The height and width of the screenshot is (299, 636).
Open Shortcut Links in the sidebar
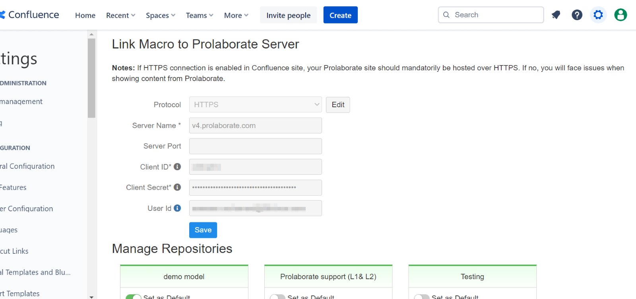click(x=14, y=251)
